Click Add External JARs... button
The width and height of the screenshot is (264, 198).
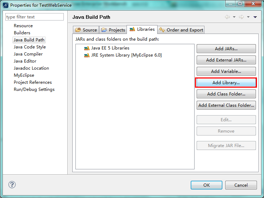click(x=226, y=60)
